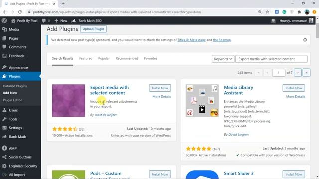
Task: Open author Joost de Keijzer link
Action: point(106,115)
